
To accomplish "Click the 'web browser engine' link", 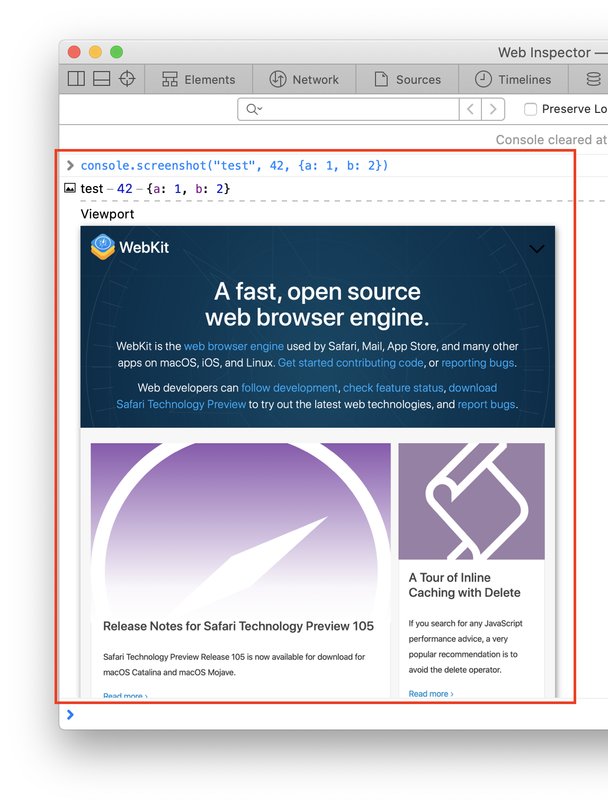I will coord(234,346).
